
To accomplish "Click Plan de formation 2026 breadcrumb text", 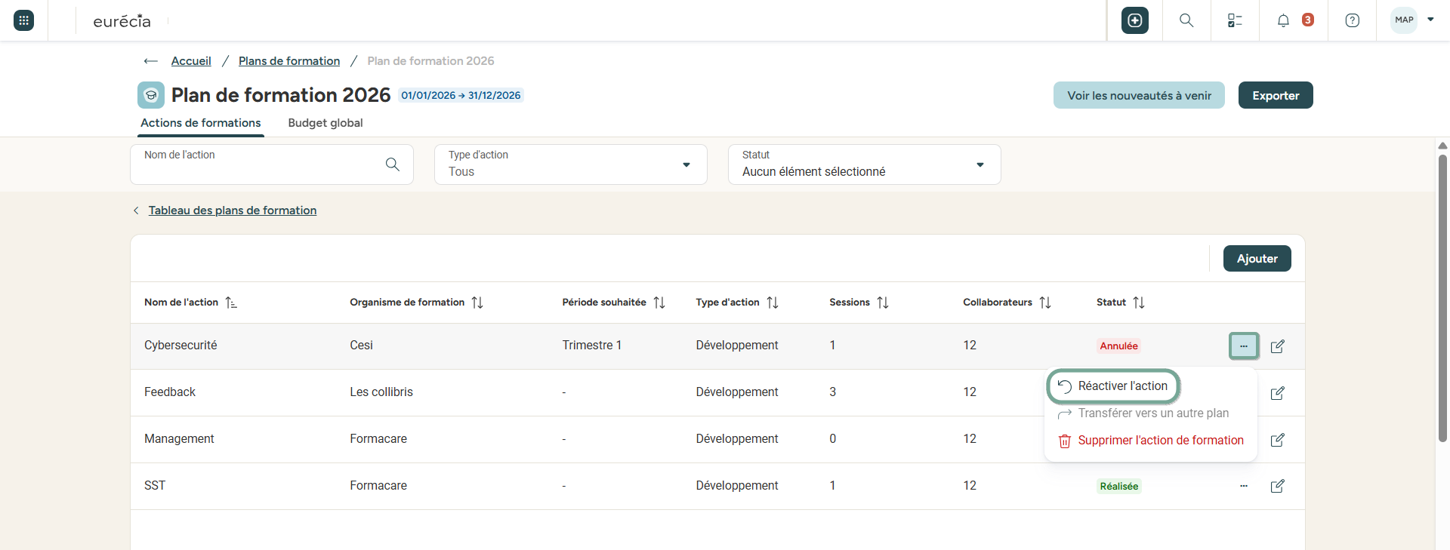I will coord(430,61).
